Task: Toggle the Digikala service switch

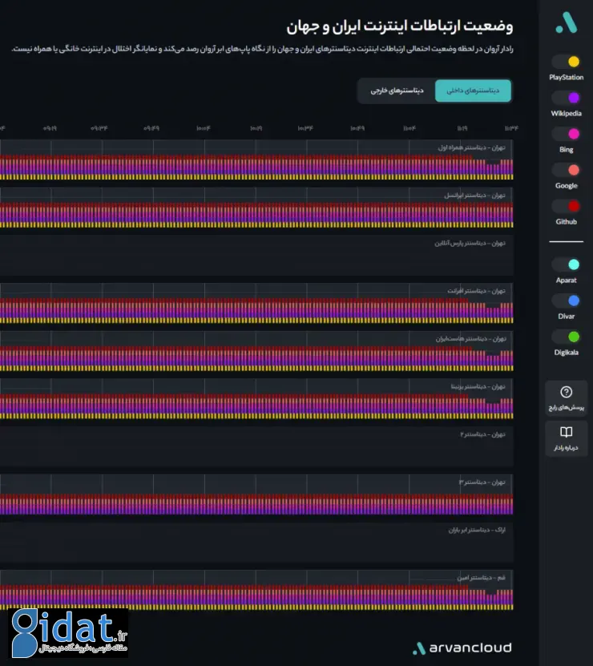Action: [567, 337]
